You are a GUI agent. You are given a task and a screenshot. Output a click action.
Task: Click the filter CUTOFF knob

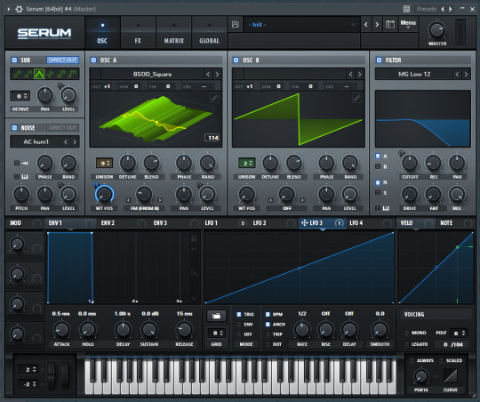410,163
